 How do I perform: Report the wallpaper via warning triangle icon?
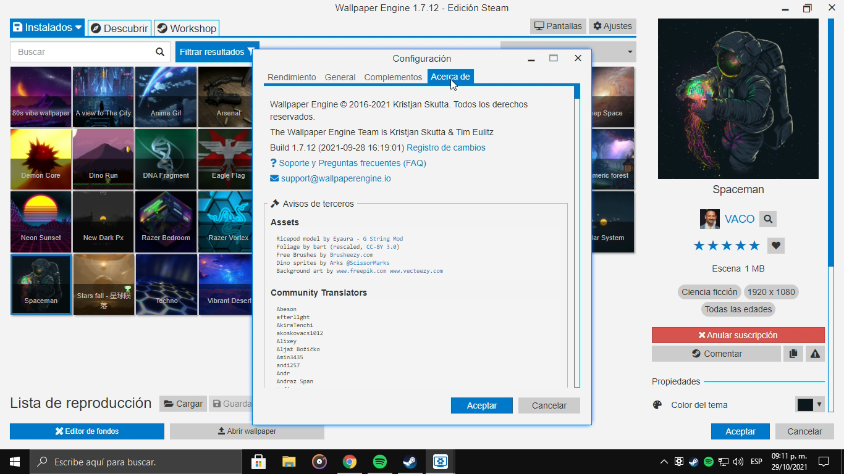pyautogui.click(x=815, y=354)
